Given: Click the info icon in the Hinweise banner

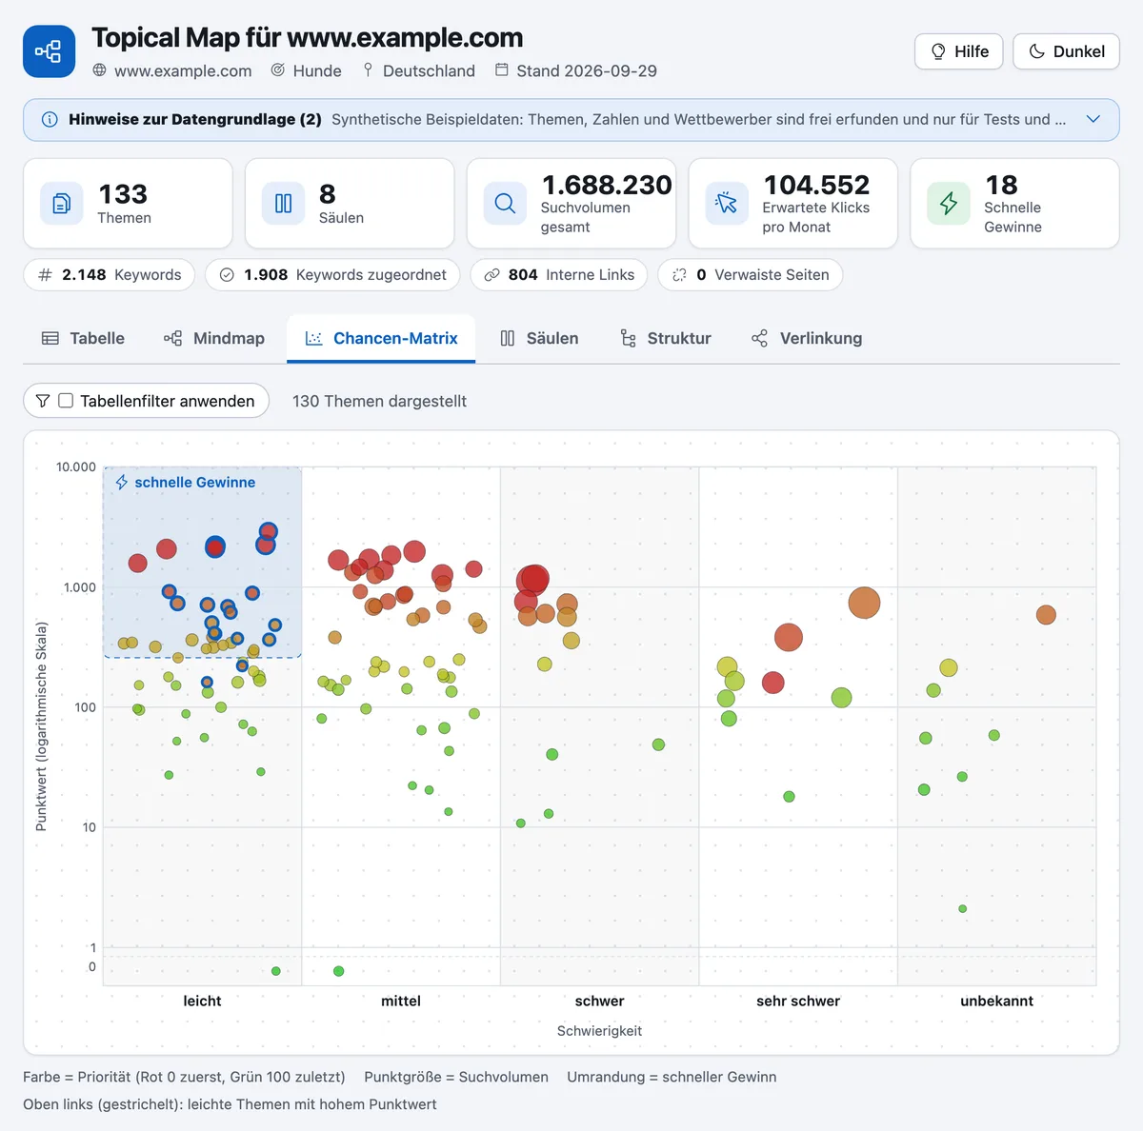Looking at the screenshot, I should [x=50, y=119].
